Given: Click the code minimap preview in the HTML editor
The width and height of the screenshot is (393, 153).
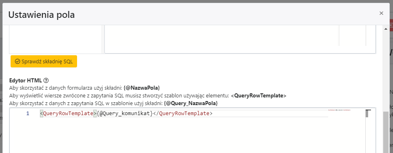Looking at the screenshot, I should tap(339, 110).
